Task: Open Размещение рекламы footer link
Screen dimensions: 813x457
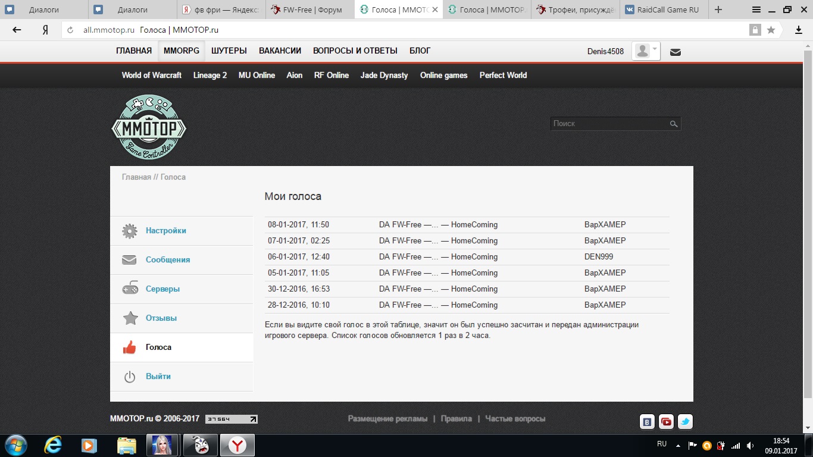Action: 387,419
